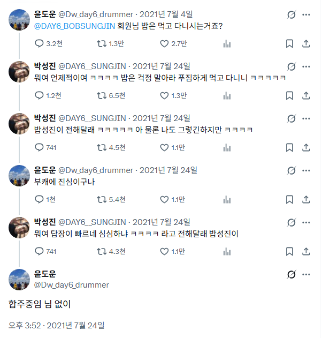Open Grok icon on the main '합주중임' tweet
The height and width of the screenshot is (338, 322).
pos(292,274)
